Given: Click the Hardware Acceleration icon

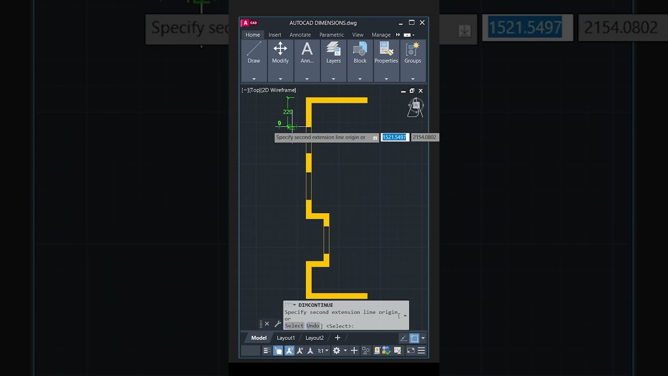Looking at the screenshot, I should pyautogui.click(x=376, y=350).
